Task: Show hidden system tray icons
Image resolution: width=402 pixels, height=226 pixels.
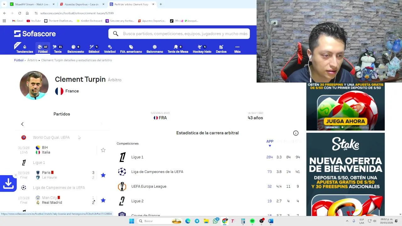Action: pos(347,221)
